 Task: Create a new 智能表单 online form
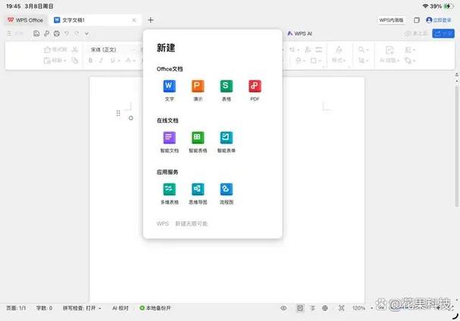(226, 142)
